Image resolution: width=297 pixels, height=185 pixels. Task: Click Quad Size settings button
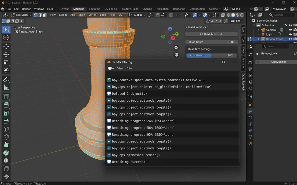[211, 49]
